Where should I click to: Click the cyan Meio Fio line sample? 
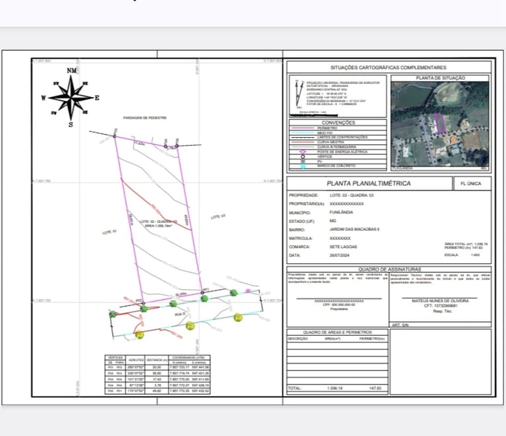[302, 133]
